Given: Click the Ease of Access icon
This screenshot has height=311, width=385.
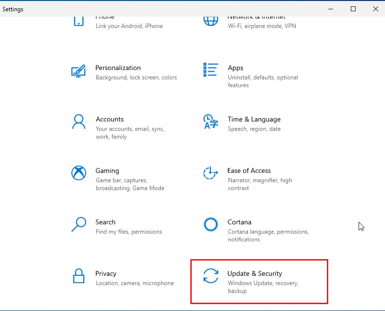Looking at the screenshot, I should click(x=210, y=173).
